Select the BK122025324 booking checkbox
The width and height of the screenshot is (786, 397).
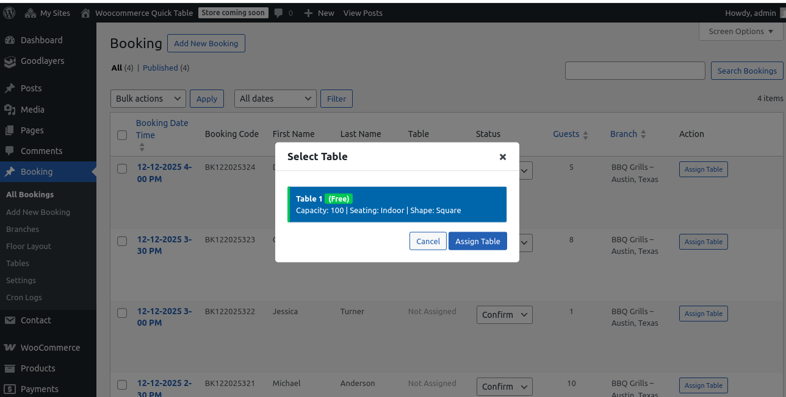point(122,169)
